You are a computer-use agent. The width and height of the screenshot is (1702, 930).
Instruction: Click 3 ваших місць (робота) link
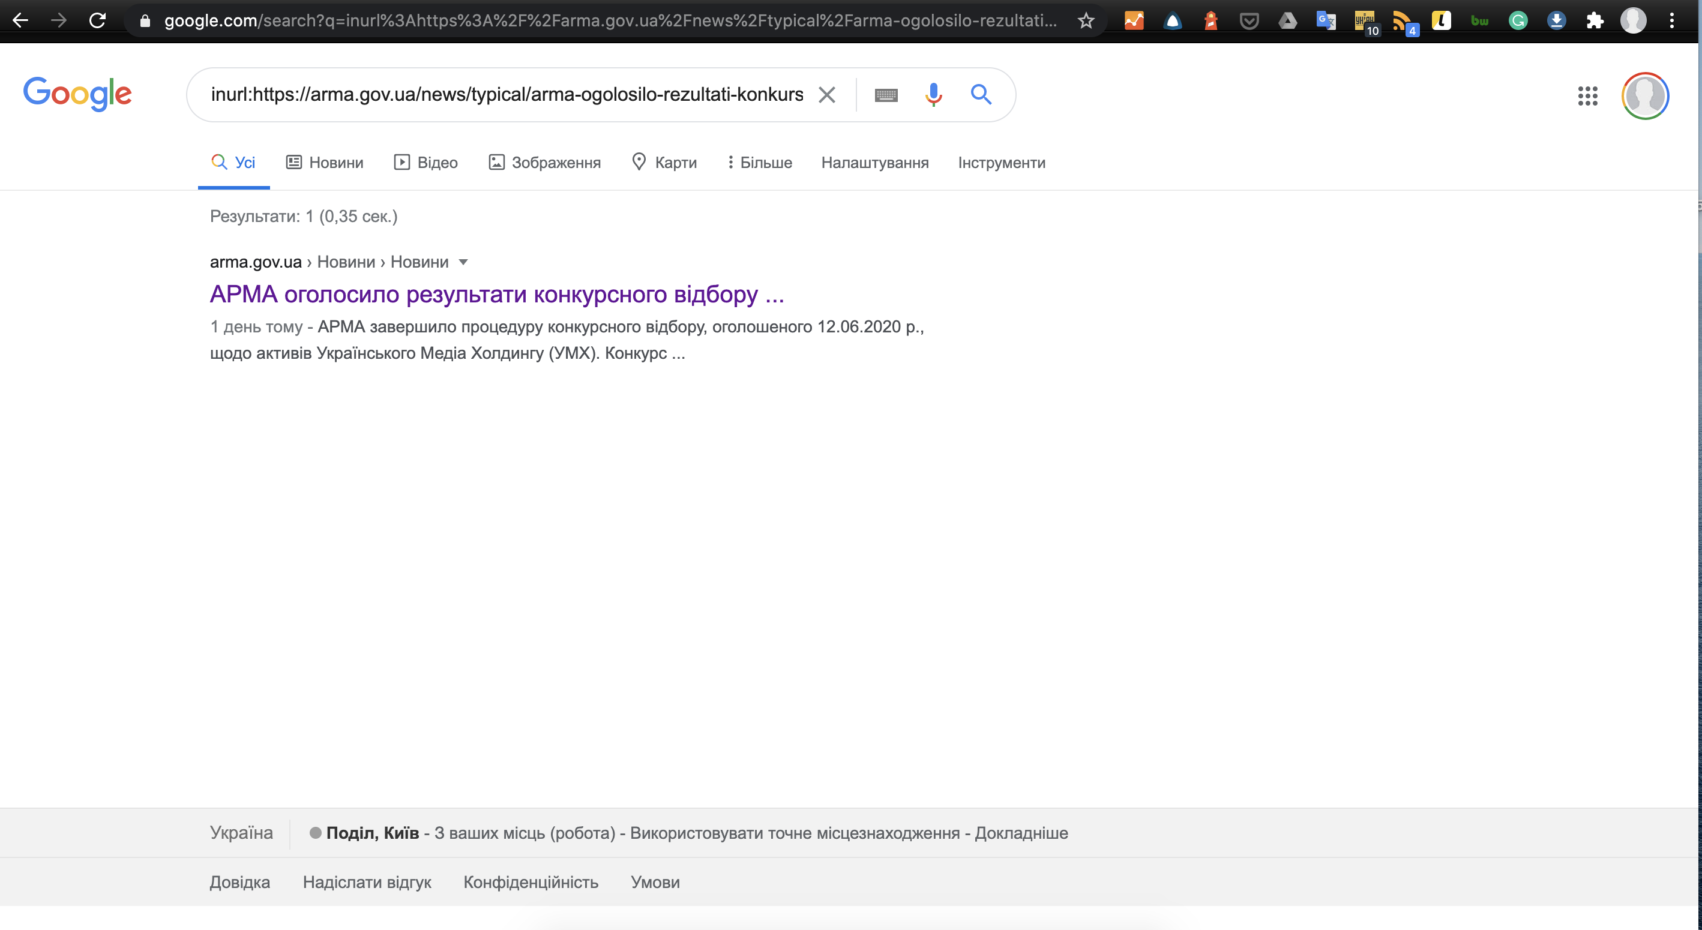[525, 833]
